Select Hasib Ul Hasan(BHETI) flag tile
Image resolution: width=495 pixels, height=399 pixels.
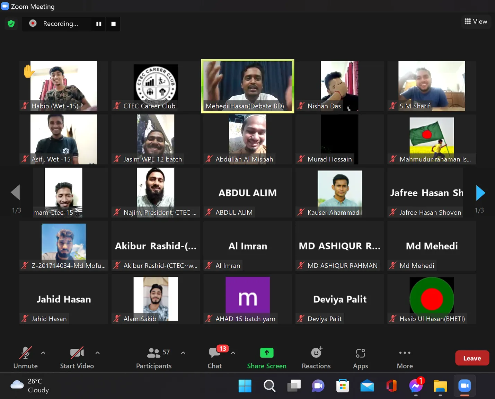point(432,299)
